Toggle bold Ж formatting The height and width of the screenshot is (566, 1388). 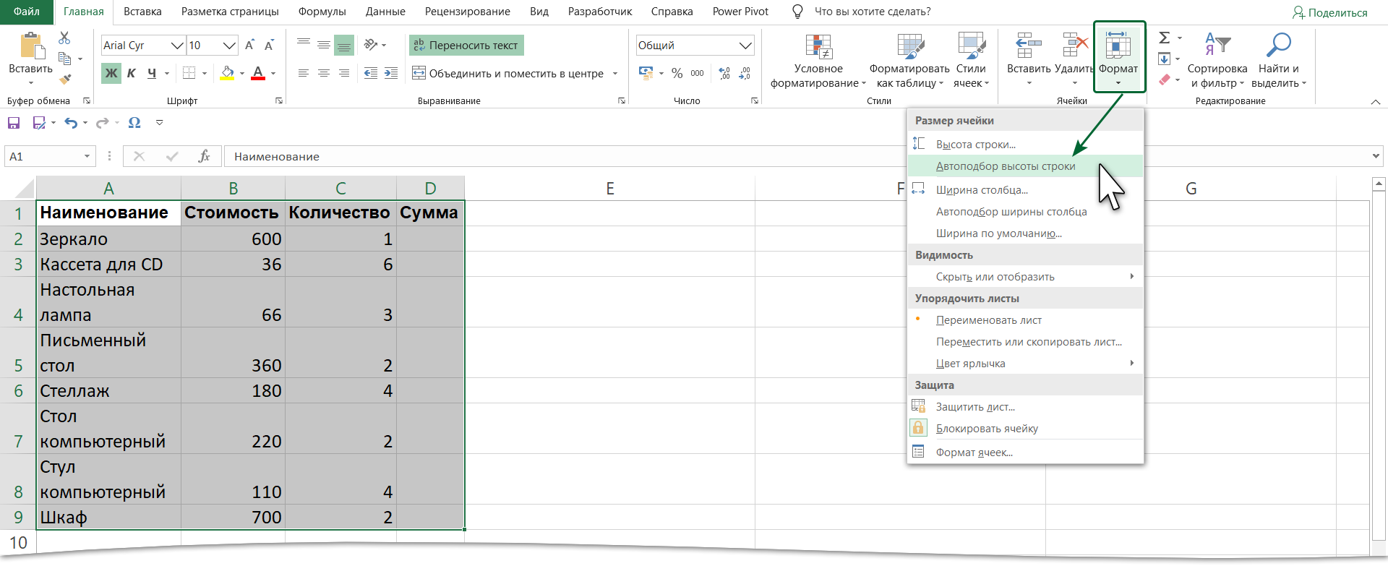click(x=111, y=73)
